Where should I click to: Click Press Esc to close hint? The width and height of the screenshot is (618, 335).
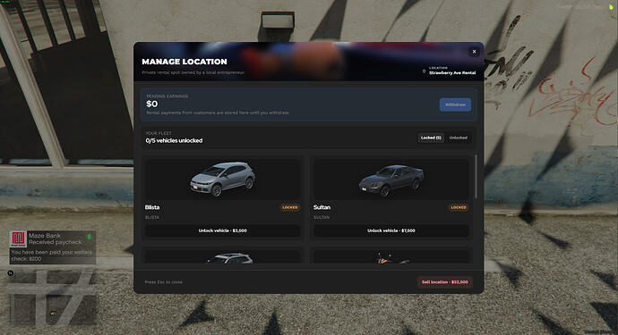[x=163, y=282]
